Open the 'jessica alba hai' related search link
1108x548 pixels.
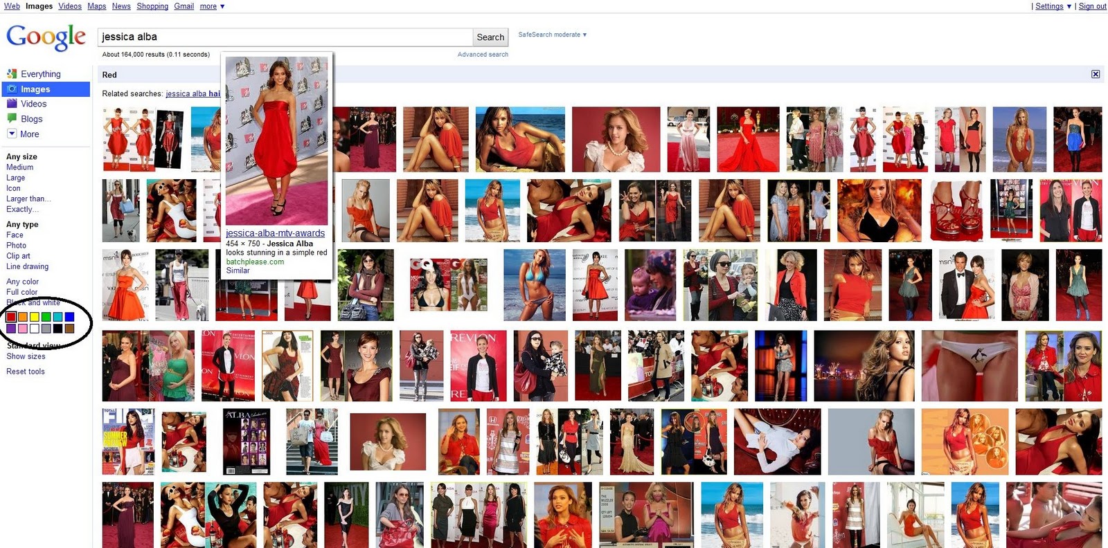pos(193,93)
